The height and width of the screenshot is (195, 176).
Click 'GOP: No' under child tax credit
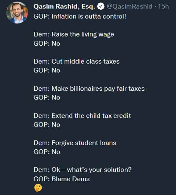coord(47,125)
